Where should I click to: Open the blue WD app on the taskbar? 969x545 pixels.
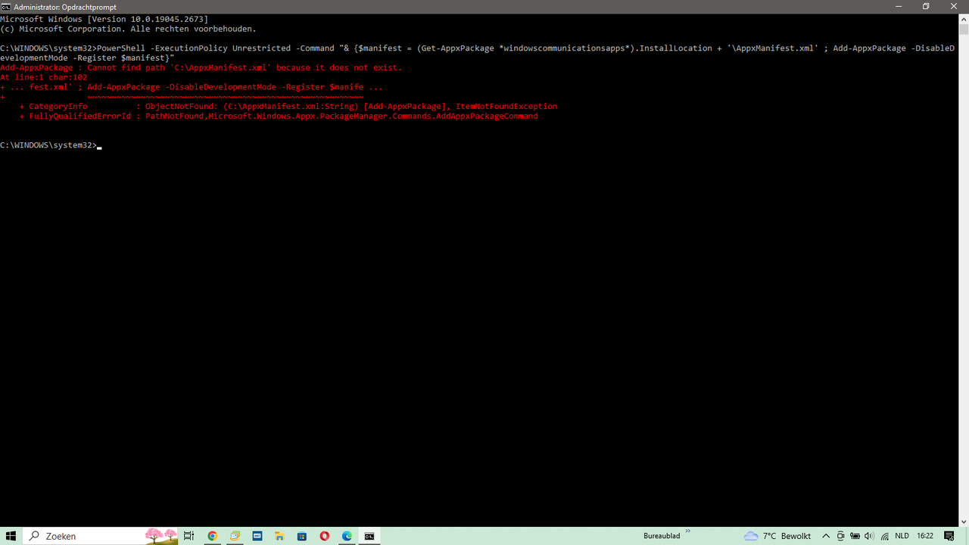[257, 536]
